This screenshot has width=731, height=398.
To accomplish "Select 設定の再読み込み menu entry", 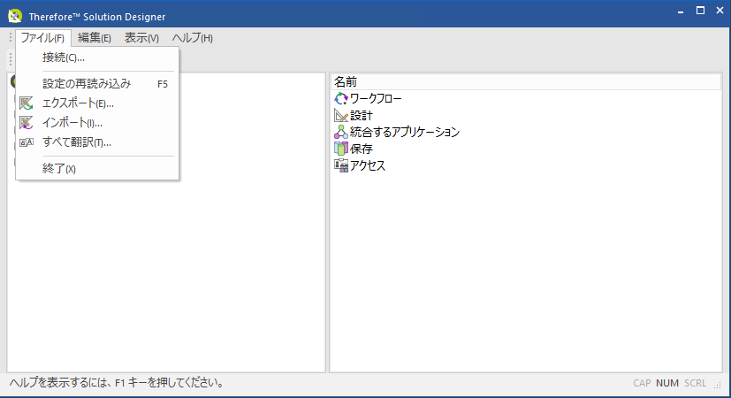I will (97, 84).
